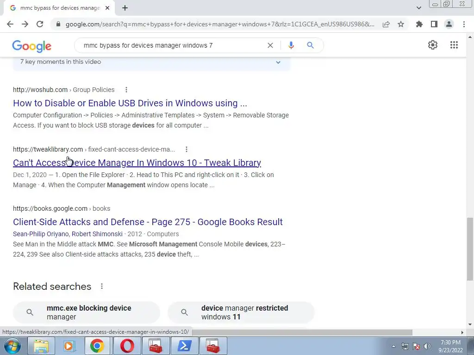Click the volume speaker tray icon
Viewport: 474px width, 355px height.
(427, 346)
